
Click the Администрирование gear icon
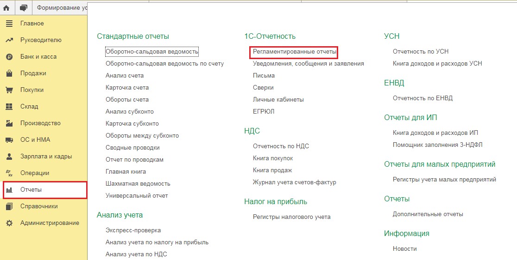[9, 223]
